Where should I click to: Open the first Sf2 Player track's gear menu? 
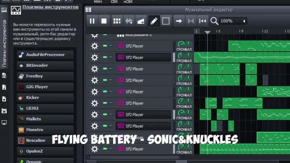coord(95,46)
